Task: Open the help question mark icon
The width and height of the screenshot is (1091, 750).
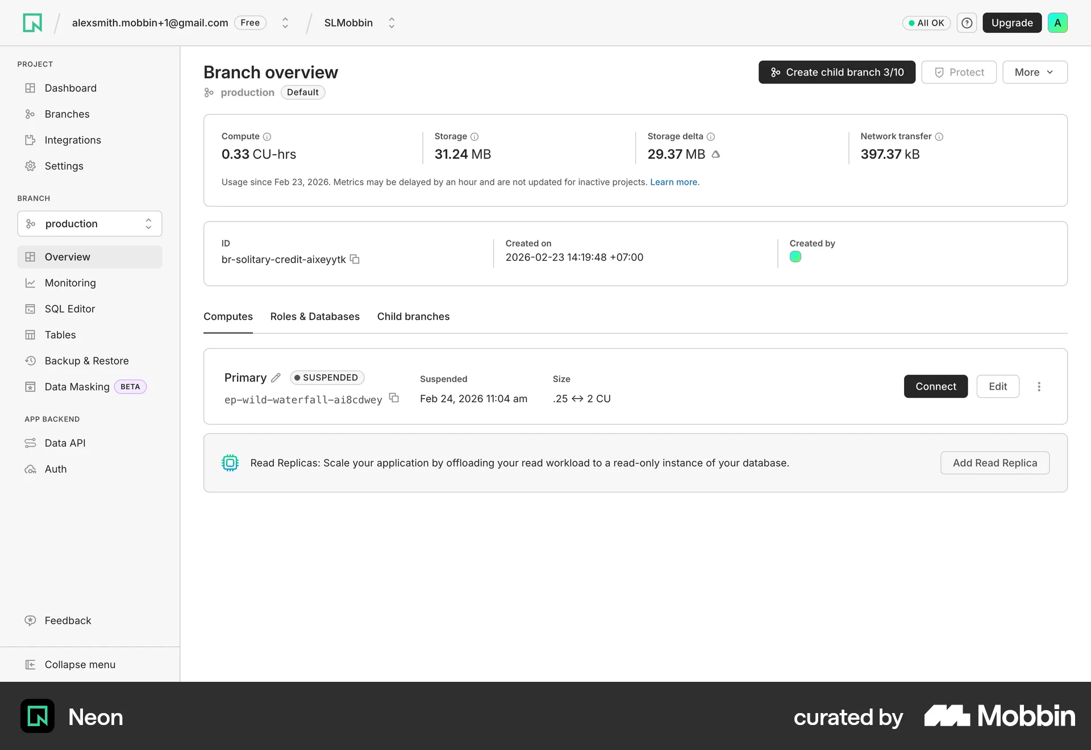Action: [967, 23]
